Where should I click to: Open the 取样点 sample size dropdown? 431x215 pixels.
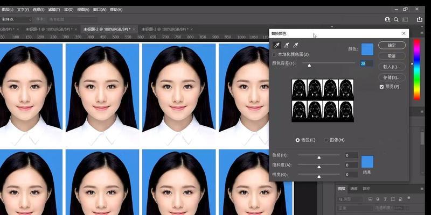click(x=17, y=19)
